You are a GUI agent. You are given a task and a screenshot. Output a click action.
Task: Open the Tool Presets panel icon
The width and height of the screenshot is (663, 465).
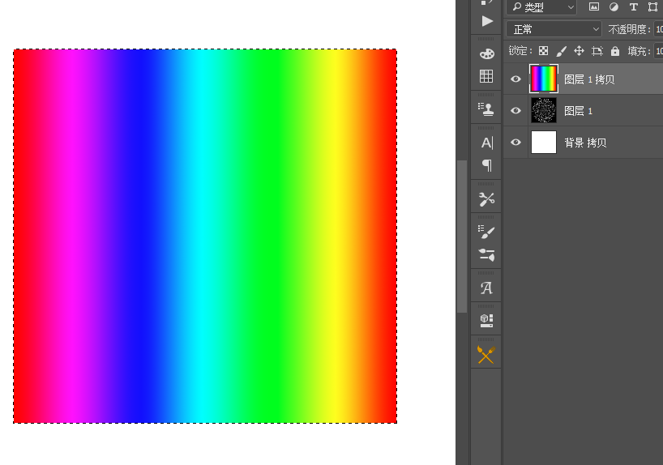point(486,198)
